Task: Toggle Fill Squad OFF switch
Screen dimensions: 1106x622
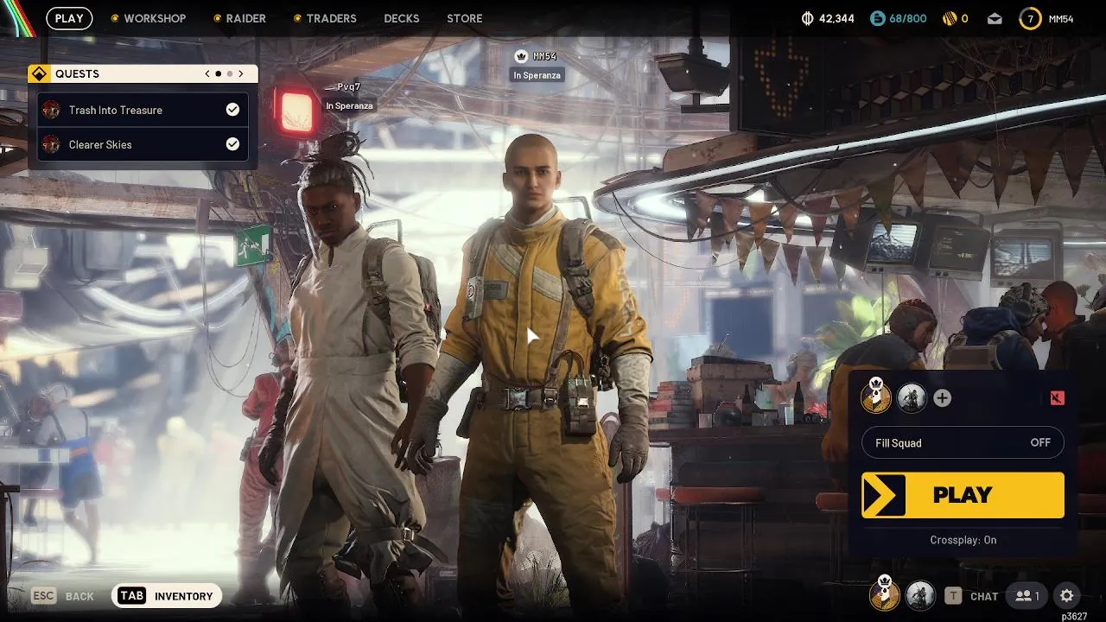Action: pyautogui.click(x=963, y=442)
